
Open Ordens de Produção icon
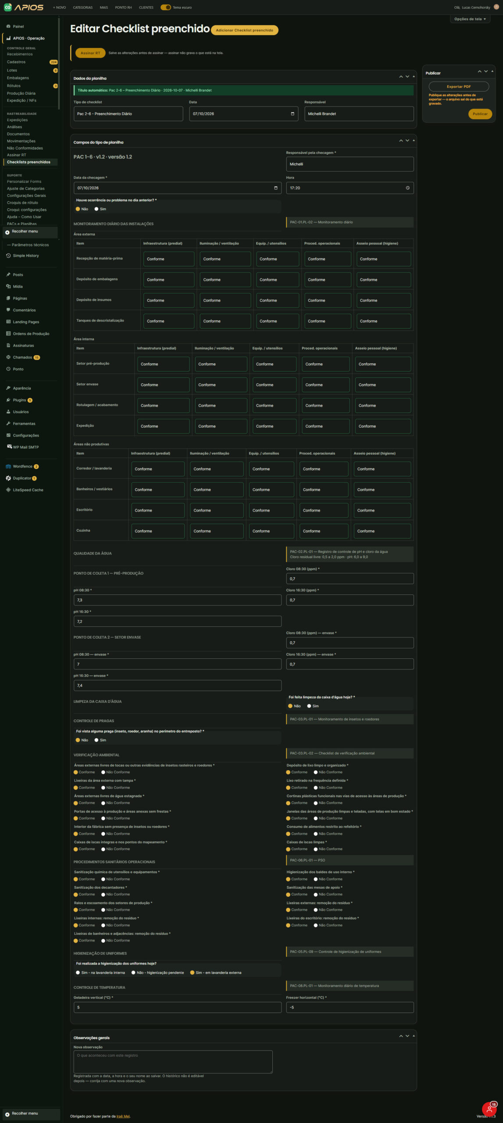pyautogui.click(x=8, y=333)
